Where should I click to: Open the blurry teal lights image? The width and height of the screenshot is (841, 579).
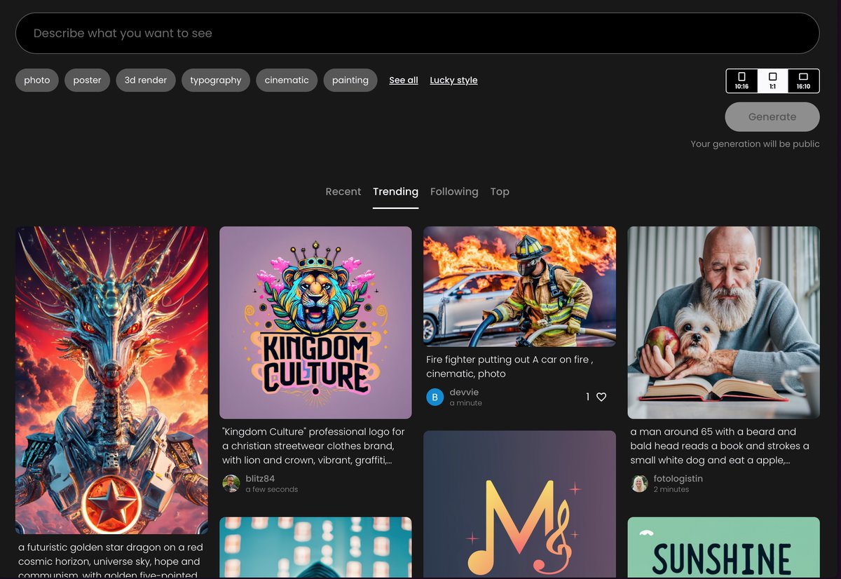tap(315, 548)
